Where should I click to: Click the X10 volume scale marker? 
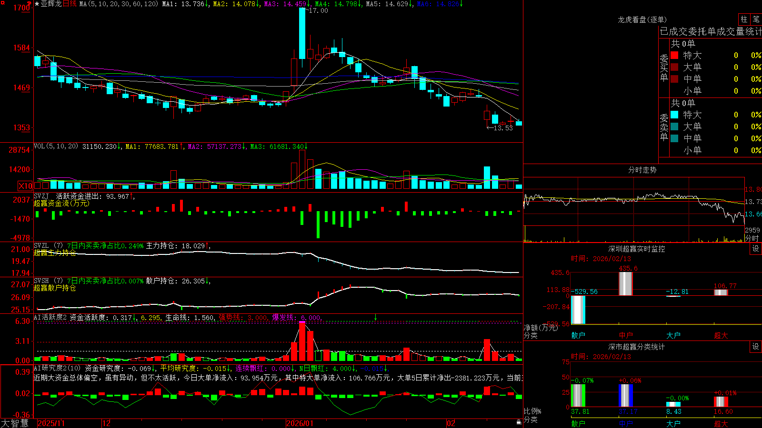point(25,186)
